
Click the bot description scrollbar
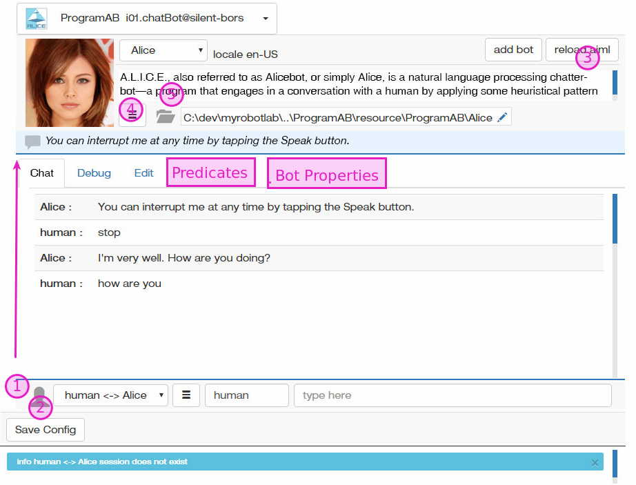tap(615, 85)
